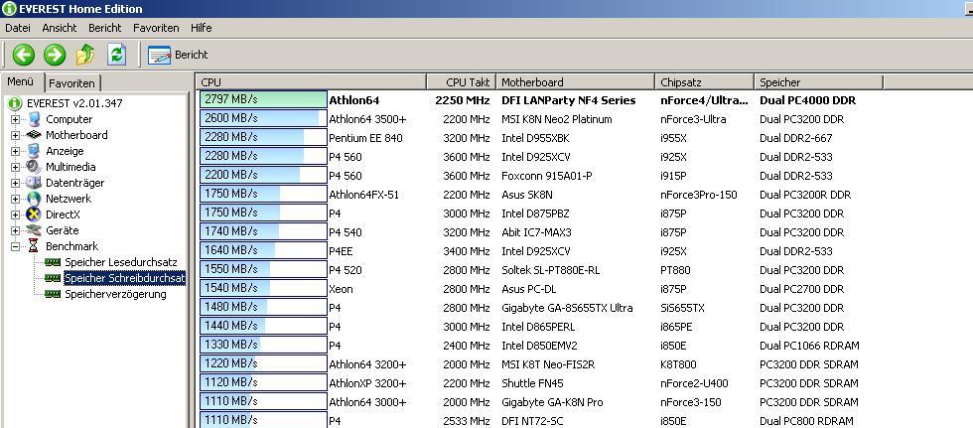973x428 pixels.
Task: Expand the Anzeige tree node
Action: (15, 151)
